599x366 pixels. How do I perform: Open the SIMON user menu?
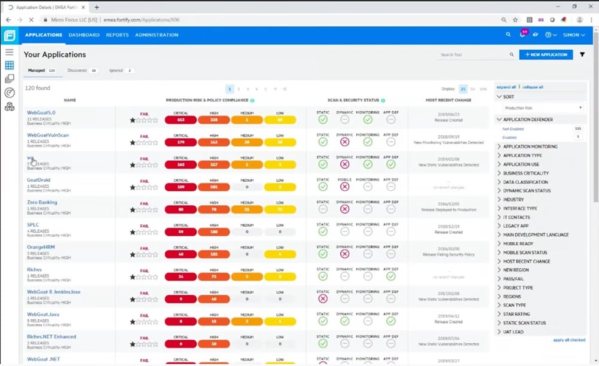[573, 35]
